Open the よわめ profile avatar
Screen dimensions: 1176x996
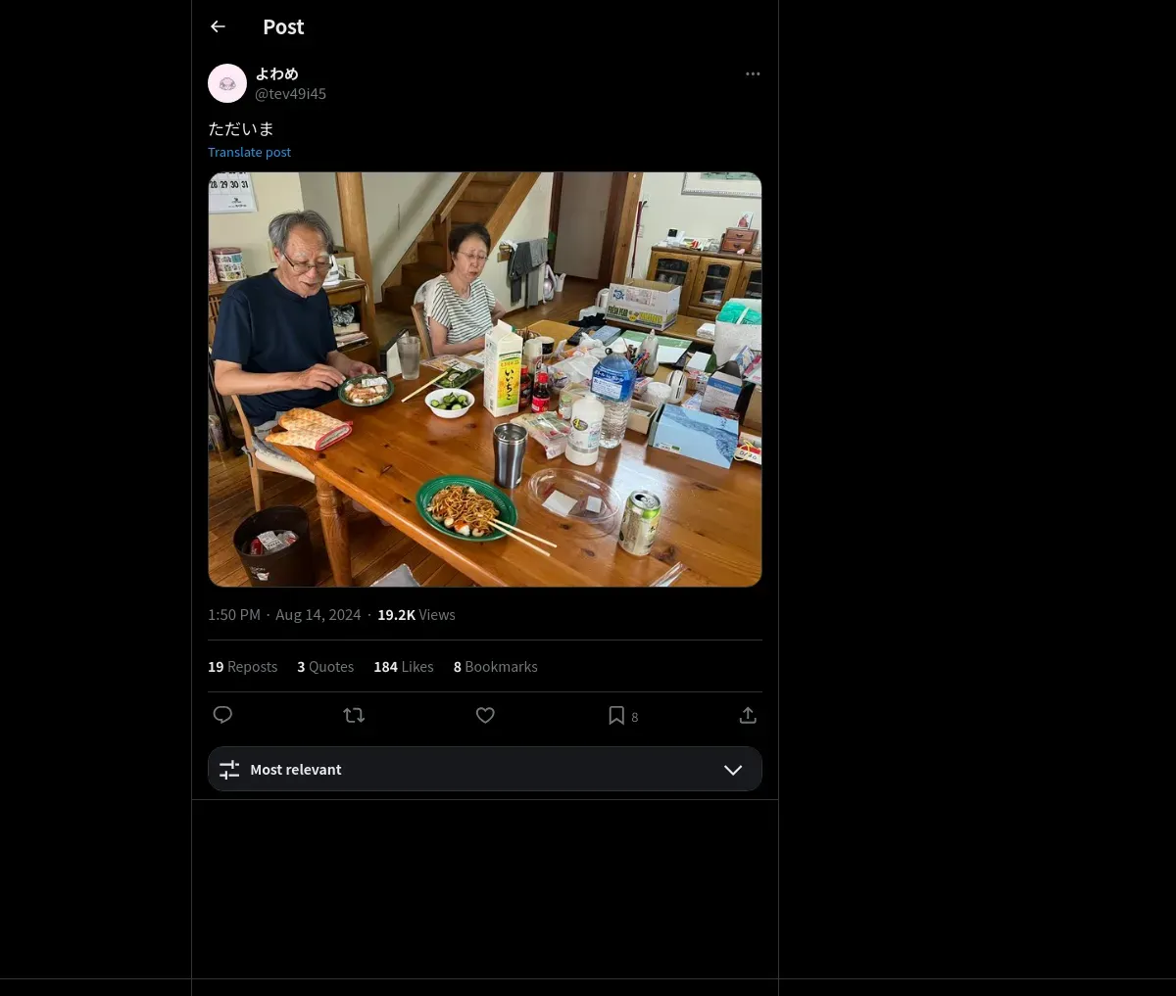click(x=227, y=84)
